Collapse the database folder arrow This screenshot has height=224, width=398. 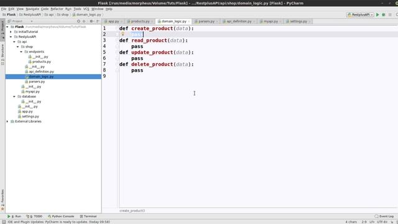pyautogui.click(x=14, y=96)
